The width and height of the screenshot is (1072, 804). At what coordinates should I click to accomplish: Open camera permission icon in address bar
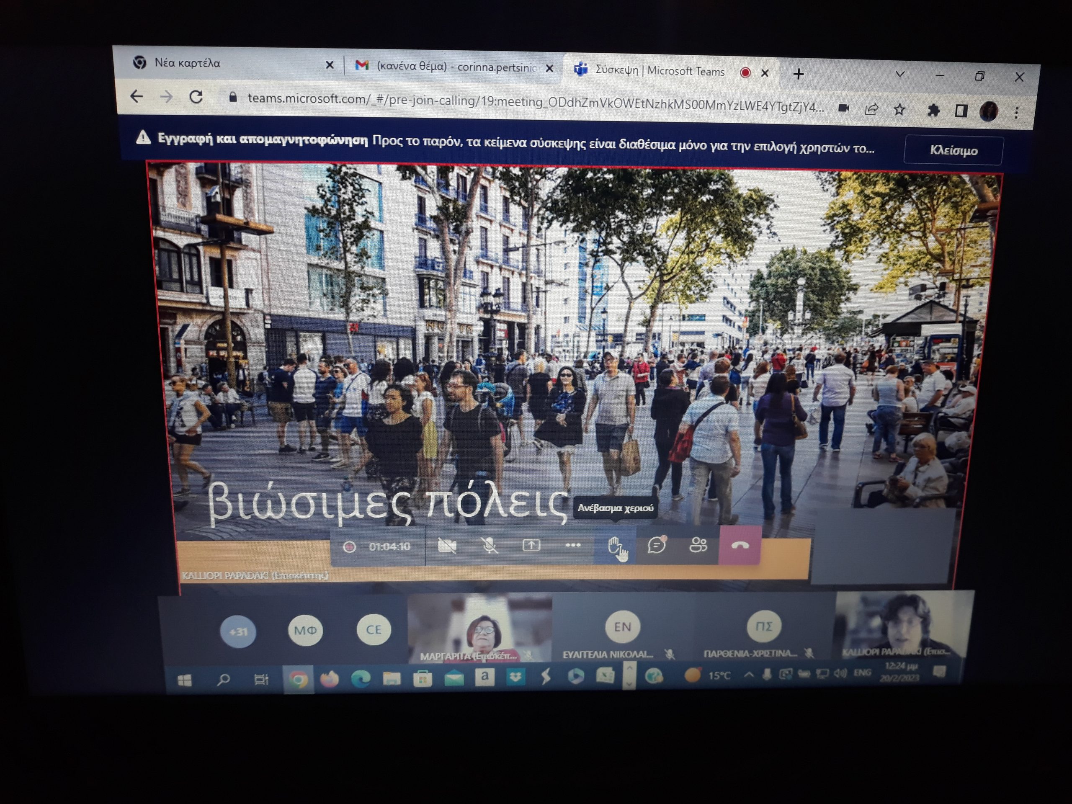tap(844, 108)
